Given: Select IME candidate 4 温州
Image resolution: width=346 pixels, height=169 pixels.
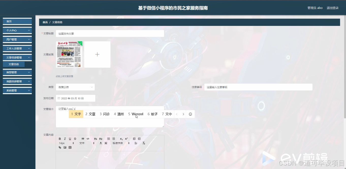Looking at the screenshot, I should [x=119, y=114].
